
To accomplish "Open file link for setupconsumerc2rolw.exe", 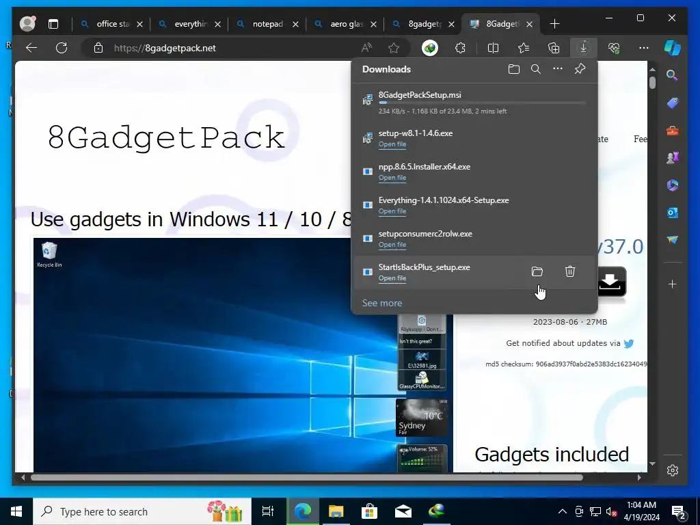I will 392,245.
